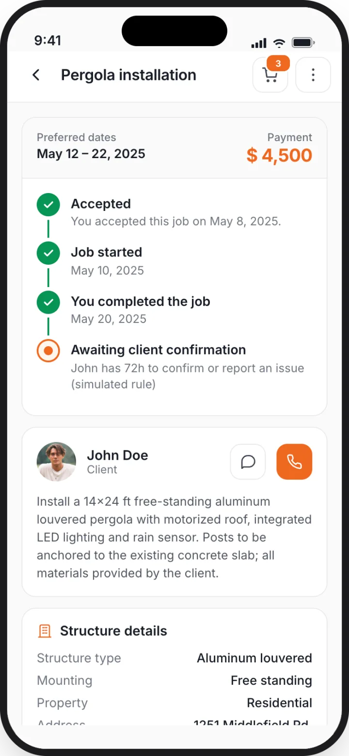Tap the Structure details document icon

pyautogui.click(x=45, y=631)
